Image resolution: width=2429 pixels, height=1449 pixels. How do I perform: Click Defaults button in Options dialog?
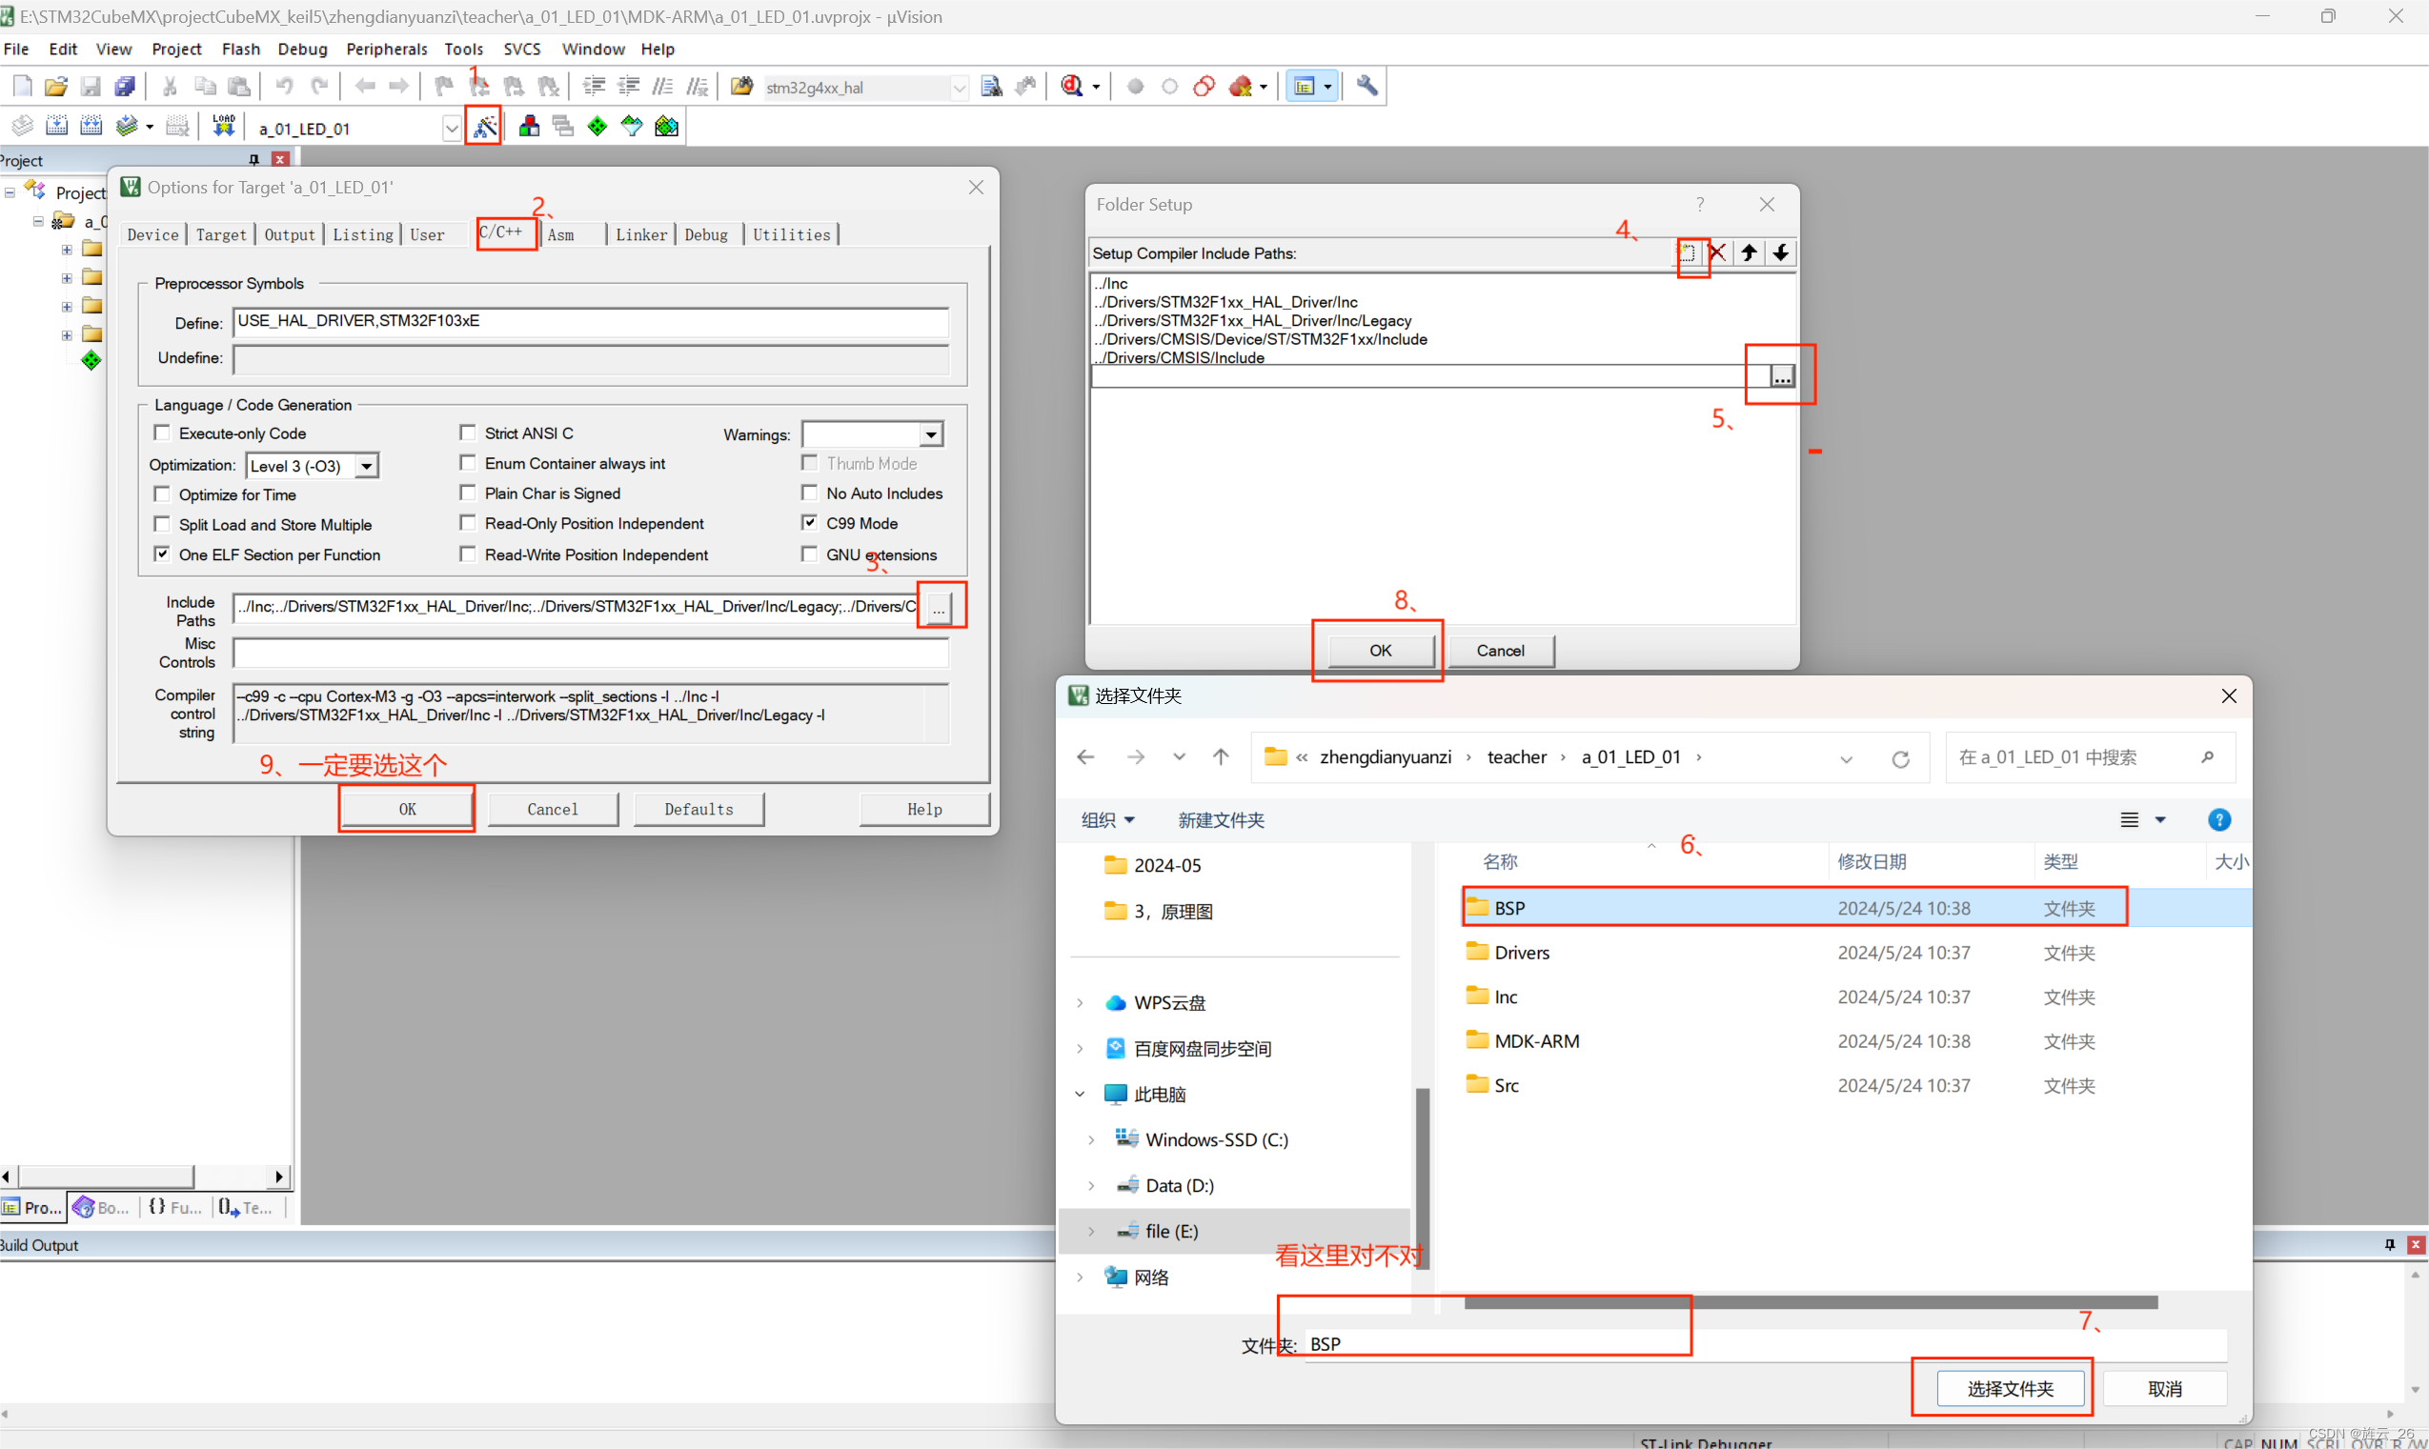coord(698,809)
